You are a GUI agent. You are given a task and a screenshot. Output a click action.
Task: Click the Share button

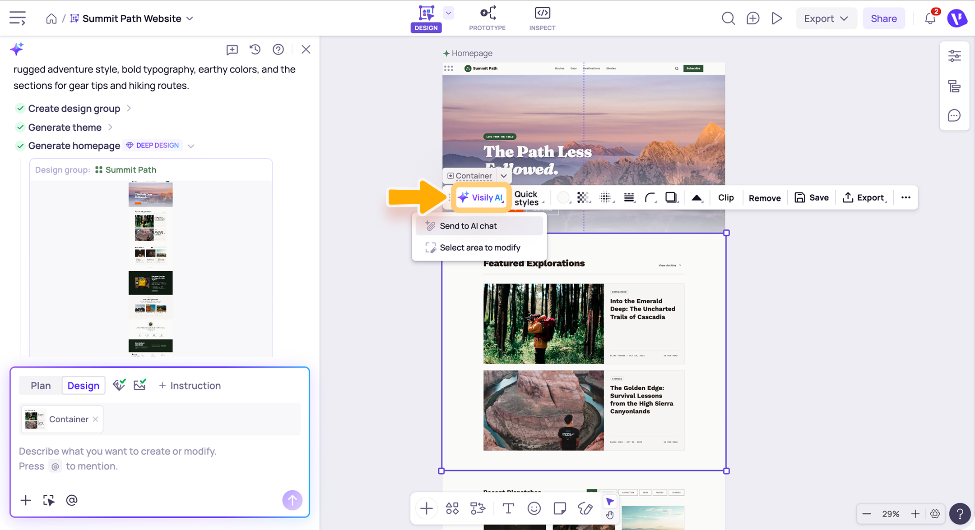tap(883, 18)
